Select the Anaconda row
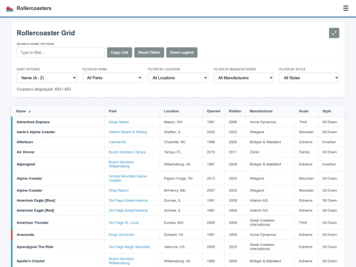Screen dimensions: 356x267 pyautogui.click(x=178, y=235)
